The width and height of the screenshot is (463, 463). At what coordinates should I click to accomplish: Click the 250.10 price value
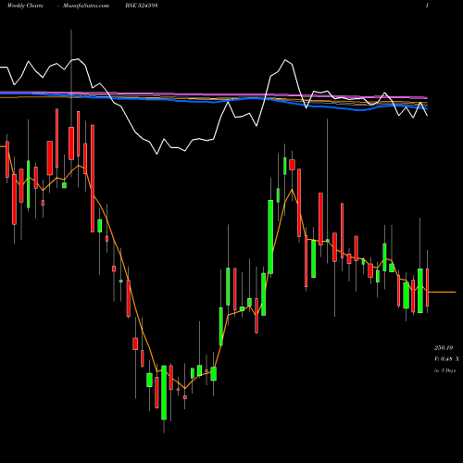444,348
